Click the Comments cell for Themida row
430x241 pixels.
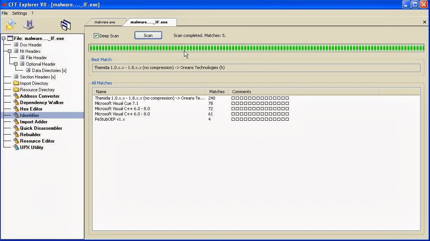coord(260,98)
